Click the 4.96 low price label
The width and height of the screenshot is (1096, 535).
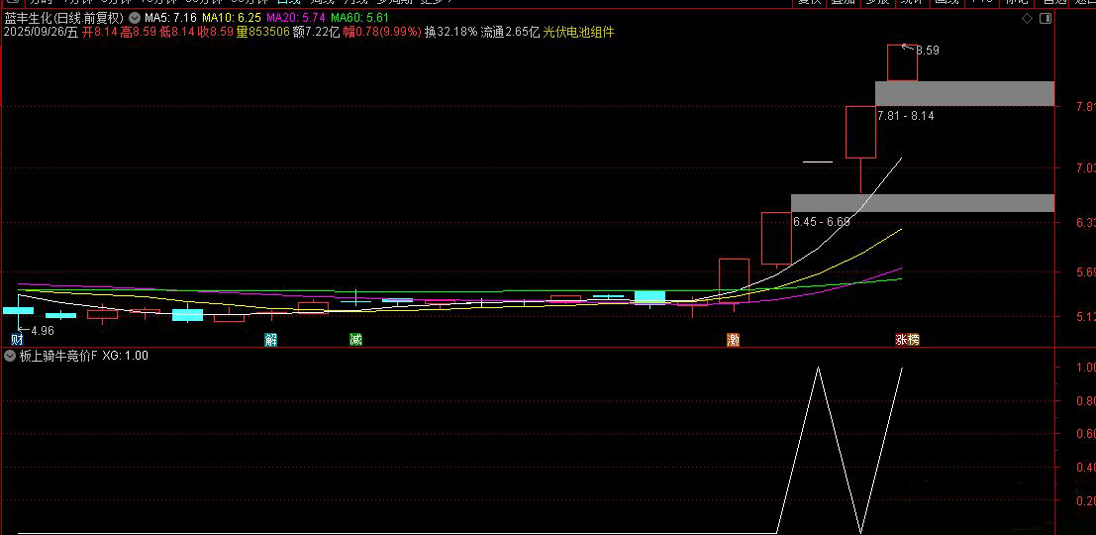(x=43, y=331)
